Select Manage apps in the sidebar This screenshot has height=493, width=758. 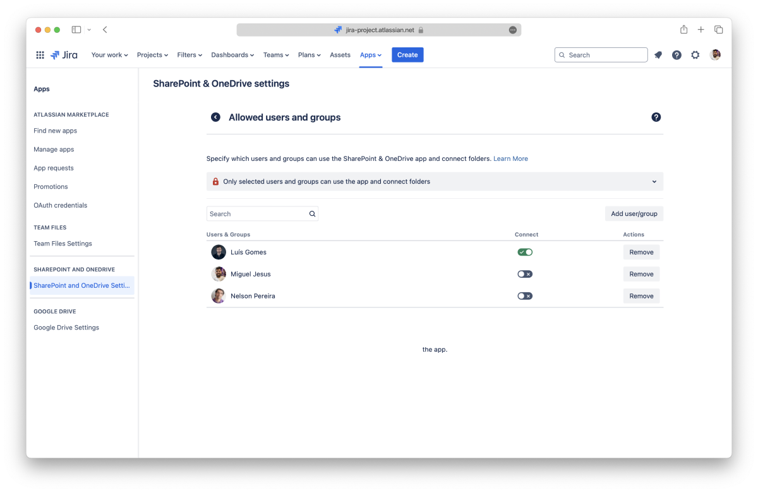point(54,150)
